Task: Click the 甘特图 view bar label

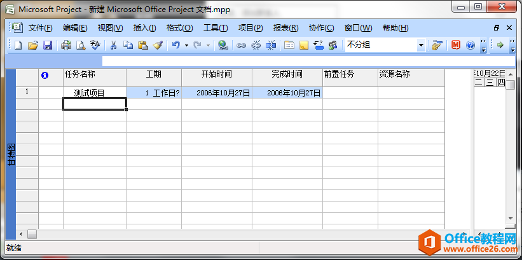Action: [11, 156]
